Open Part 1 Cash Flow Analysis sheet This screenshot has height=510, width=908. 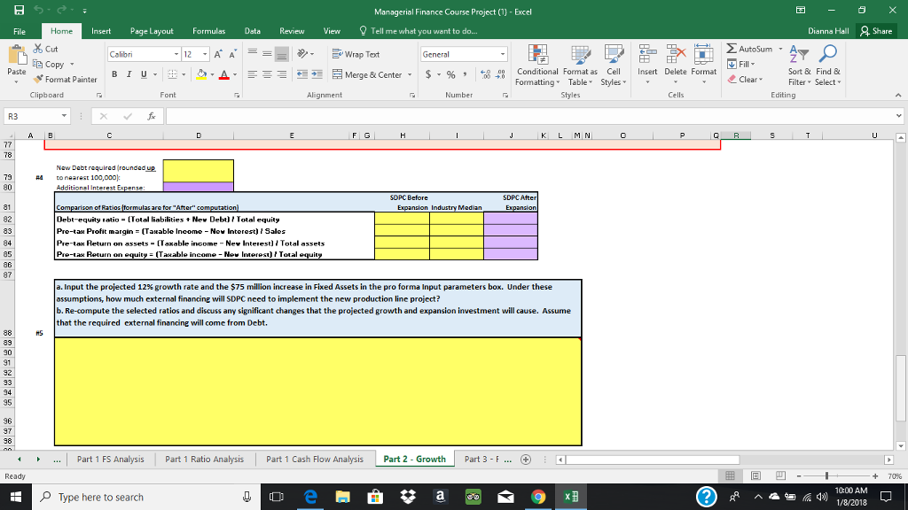tap(315, 460)
